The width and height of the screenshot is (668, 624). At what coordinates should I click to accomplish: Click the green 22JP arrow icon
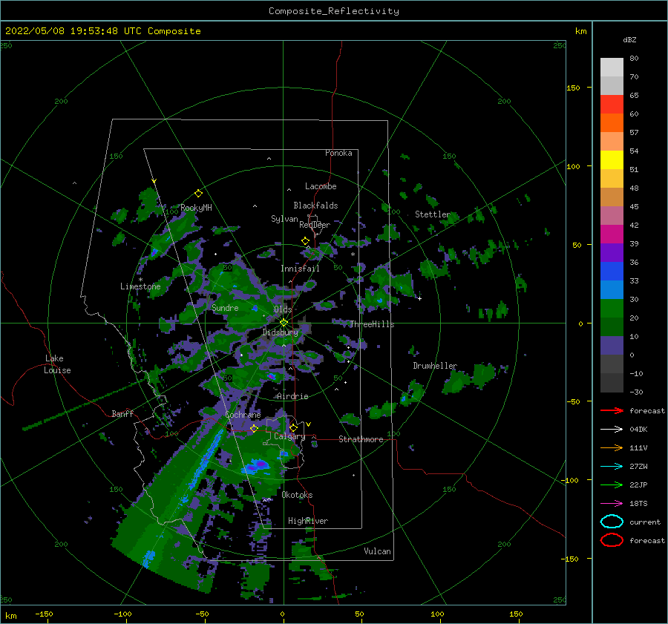[x=612, y=485]
